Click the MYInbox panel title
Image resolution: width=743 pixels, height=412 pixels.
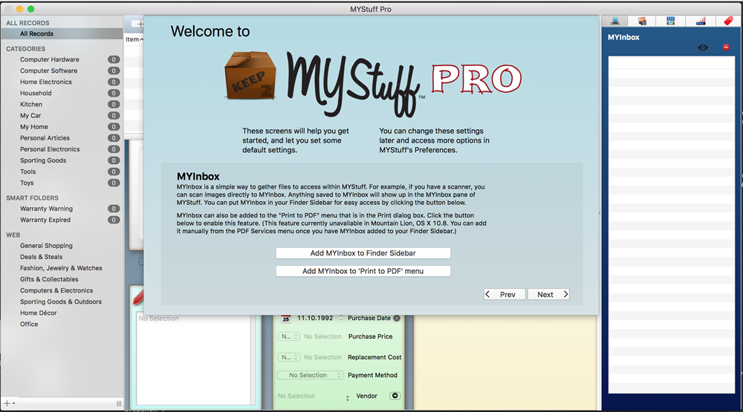[623, 37]
